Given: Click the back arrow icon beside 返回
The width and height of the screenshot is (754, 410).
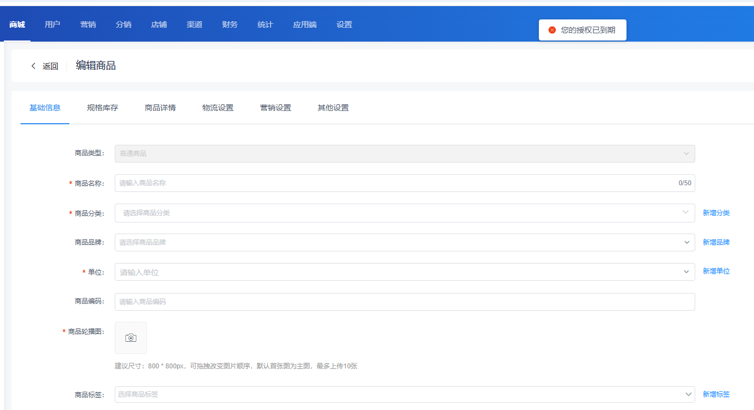Looking at the screenshot, I should [33, 66].
